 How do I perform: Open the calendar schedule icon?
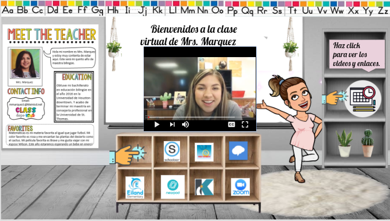pos(363,99)
